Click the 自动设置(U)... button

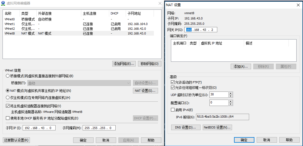tap(145, 83)
